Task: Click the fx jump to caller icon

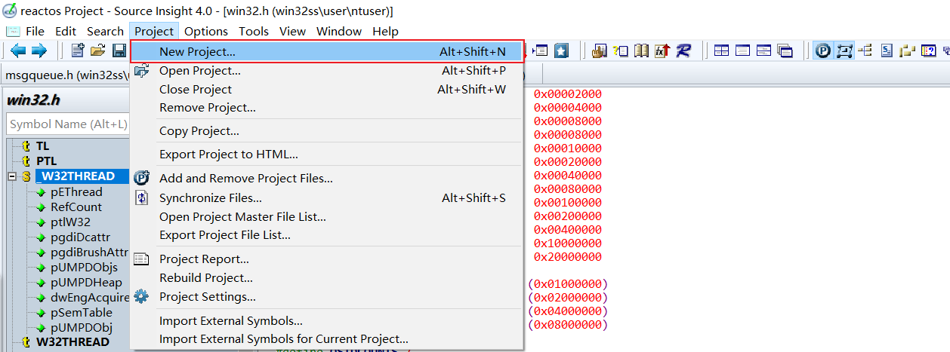Action: [662, 51]
